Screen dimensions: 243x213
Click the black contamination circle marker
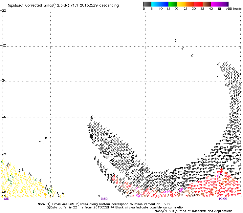(x=46, y=138)
